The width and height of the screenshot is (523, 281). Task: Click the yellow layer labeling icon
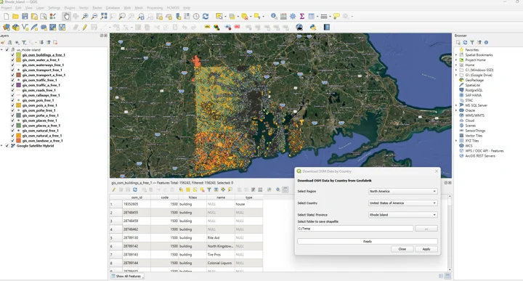point(207,27)
